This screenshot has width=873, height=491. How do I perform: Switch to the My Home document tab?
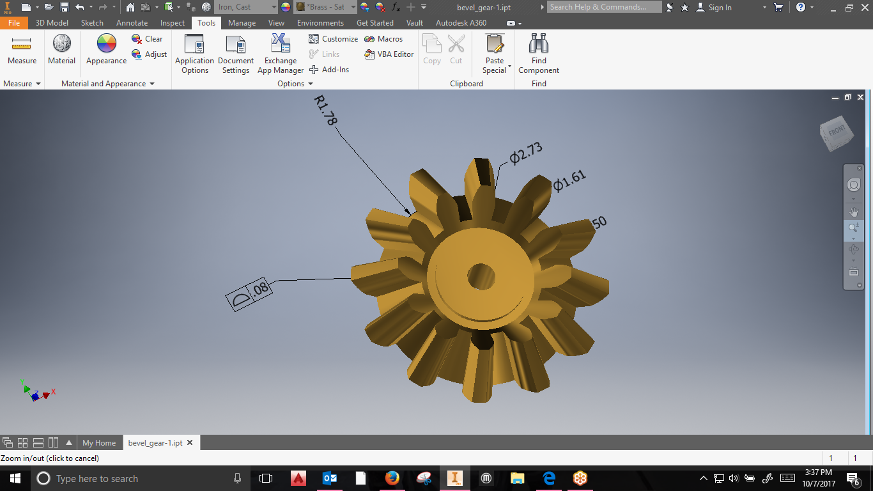point(99,442)
